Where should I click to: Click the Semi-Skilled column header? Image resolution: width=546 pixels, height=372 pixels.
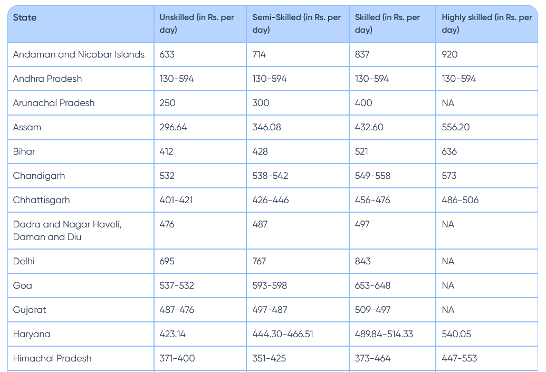296,24
